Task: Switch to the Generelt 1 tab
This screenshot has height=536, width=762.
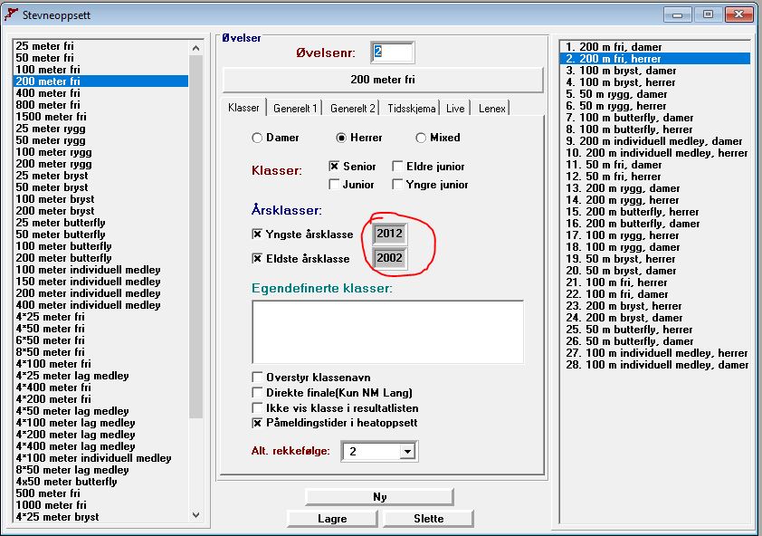Action: (x=295, y=109)
